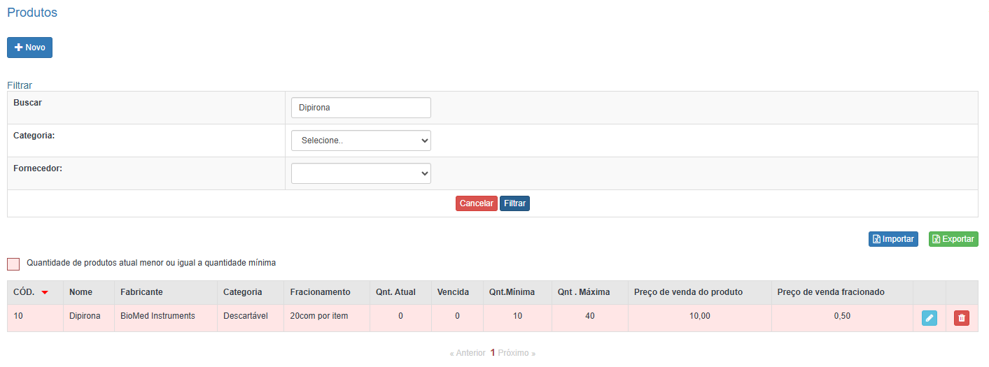
Task: Cancel the filter with Cancelar
Action: click(476, 203)
